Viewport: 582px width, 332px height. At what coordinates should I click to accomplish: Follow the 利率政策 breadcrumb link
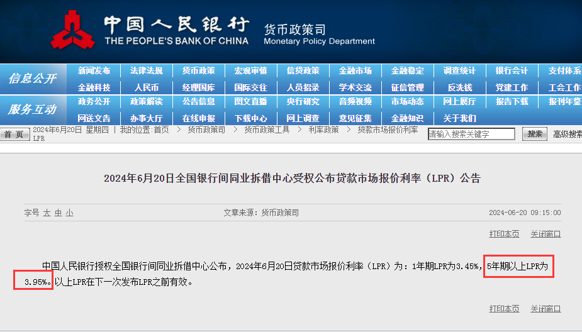click(323, 130)
